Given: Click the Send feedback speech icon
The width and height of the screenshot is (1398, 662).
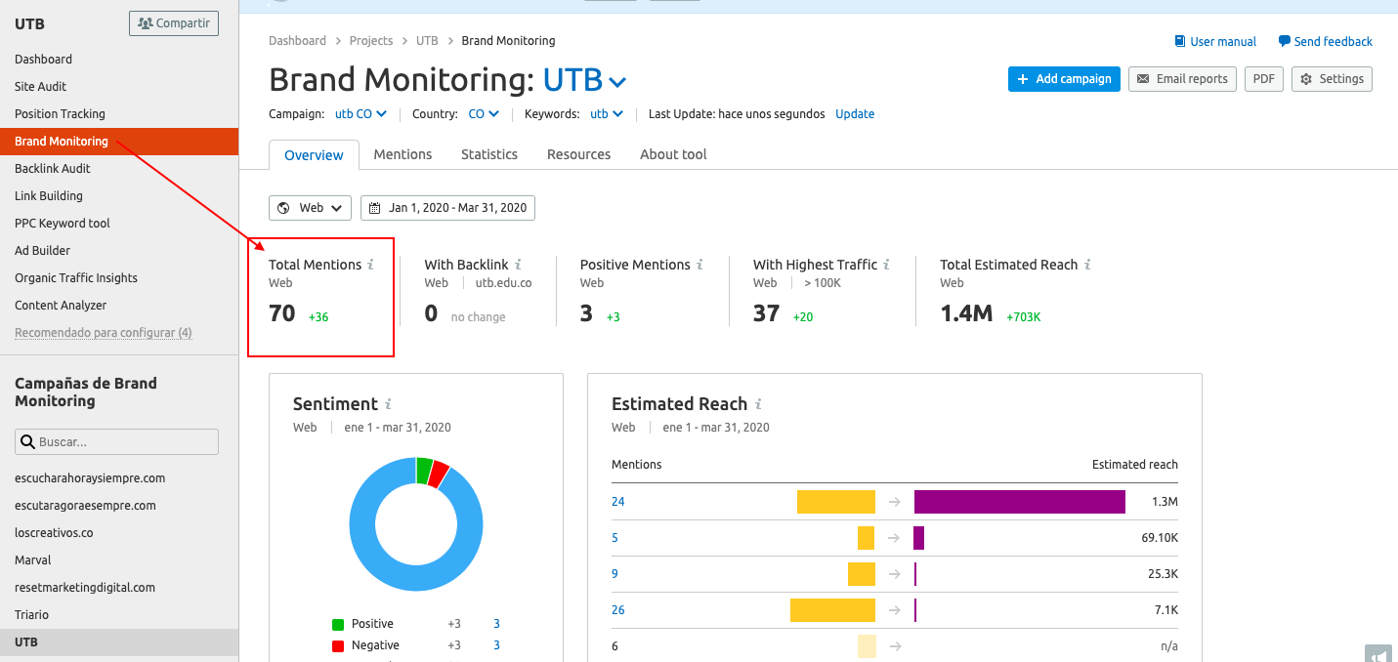Looking at the screenshot, I should click(x=1286, y=41).
